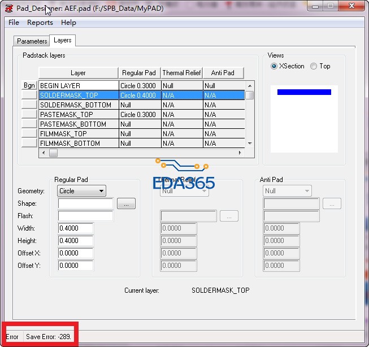The width and height of the screenshot is (369, 347).
Task: Select the FILMMASK_BOTTOM layer row
Action: [x=142, y=144]
